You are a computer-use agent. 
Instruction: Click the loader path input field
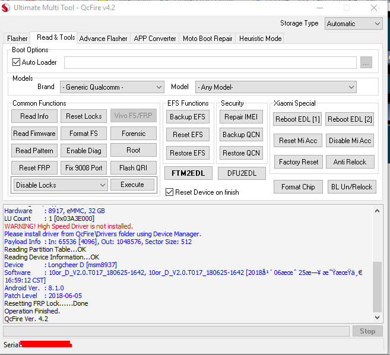(210, 62)
